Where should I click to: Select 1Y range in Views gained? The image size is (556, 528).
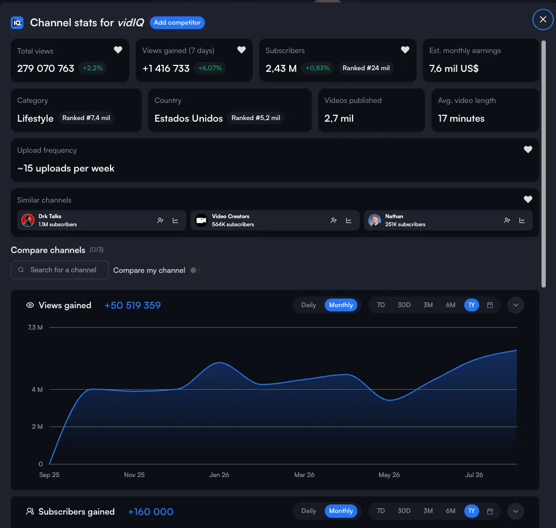tap(472, 305)
